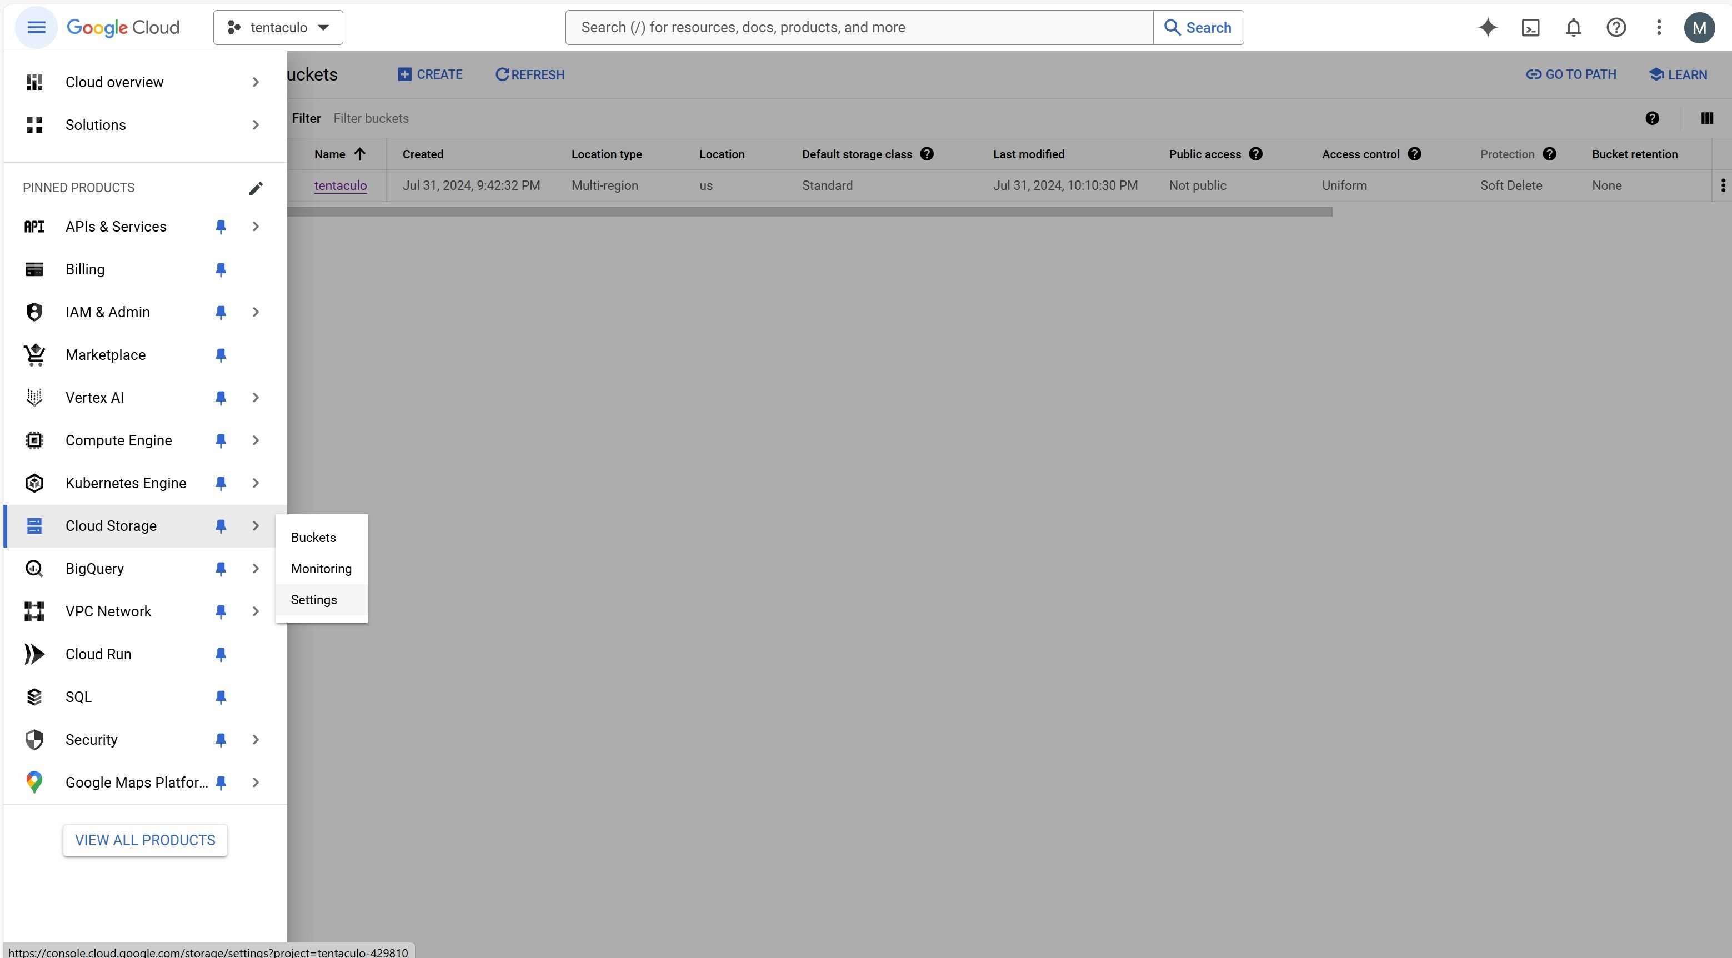The image size is (1732, 958).
Task: Click the SQL stack icon
Action: pos(34,697)
